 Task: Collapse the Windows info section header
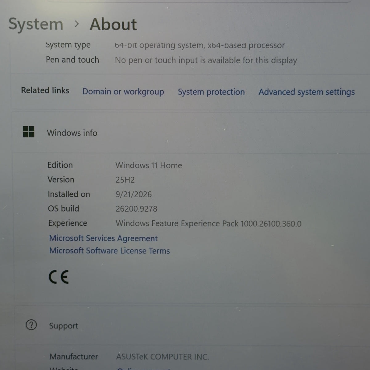pos(191,133)
